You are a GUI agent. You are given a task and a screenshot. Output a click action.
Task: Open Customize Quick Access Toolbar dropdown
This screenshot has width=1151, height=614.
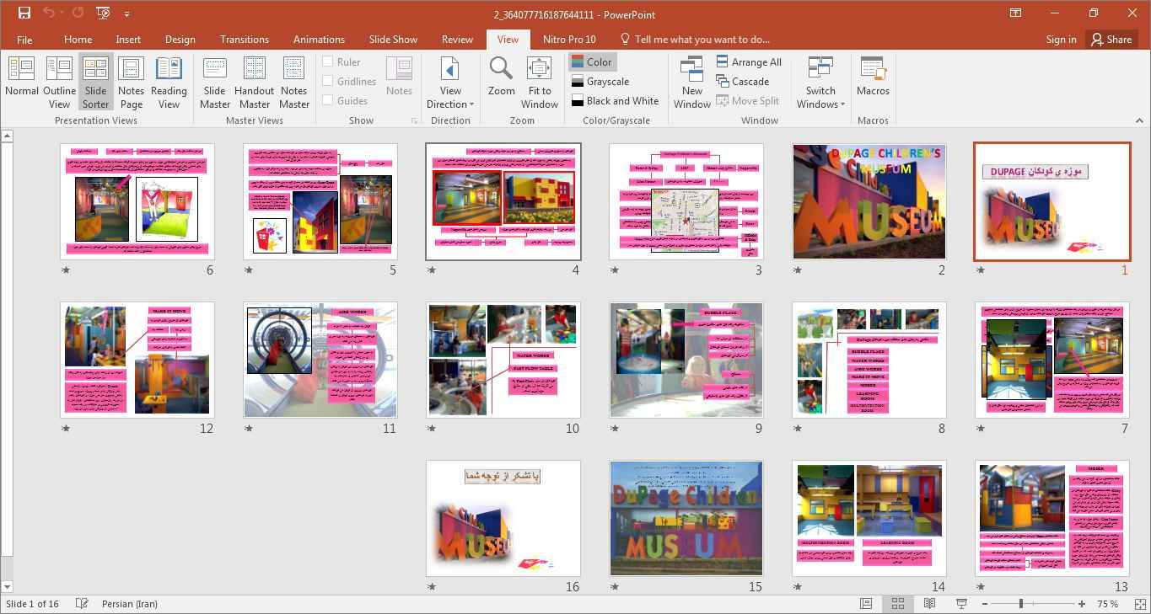point(127,14)
